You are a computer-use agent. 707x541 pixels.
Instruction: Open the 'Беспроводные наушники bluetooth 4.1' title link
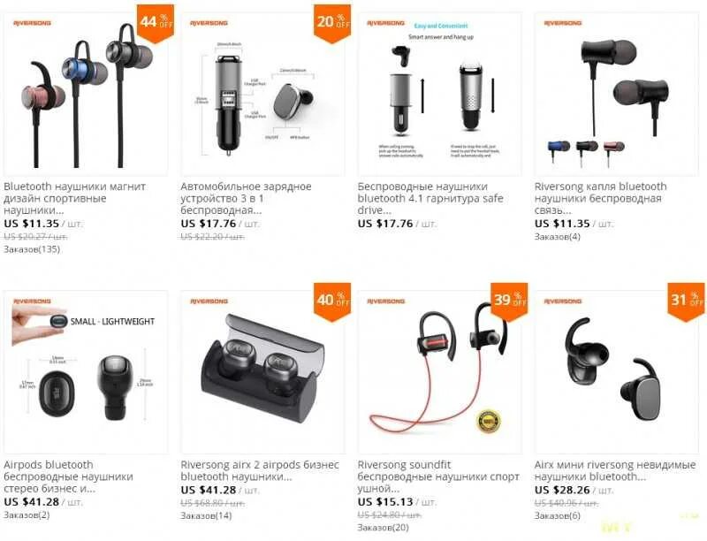click(x=430, y=198)
